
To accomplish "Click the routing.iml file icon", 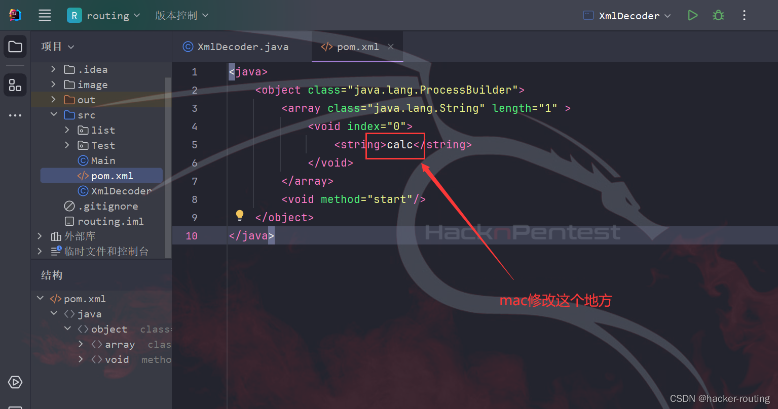I will [69, 221].
